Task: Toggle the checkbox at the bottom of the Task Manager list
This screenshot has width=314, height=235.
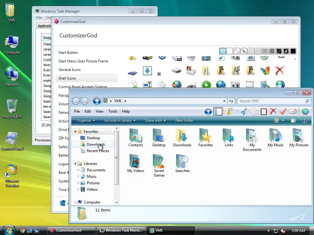Action: point(43,125)
